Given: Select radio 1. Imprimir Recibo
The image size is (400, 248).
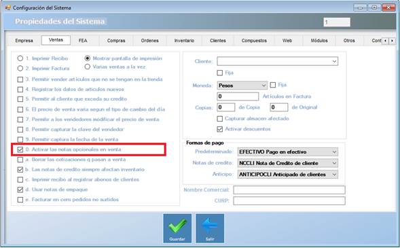Looking at the screenshot, I should pyautogui.click(x=20, y=58).
